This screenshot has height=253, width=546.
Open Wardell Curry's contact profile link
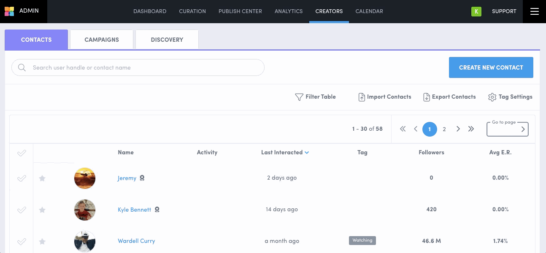(x=136, y=241)
